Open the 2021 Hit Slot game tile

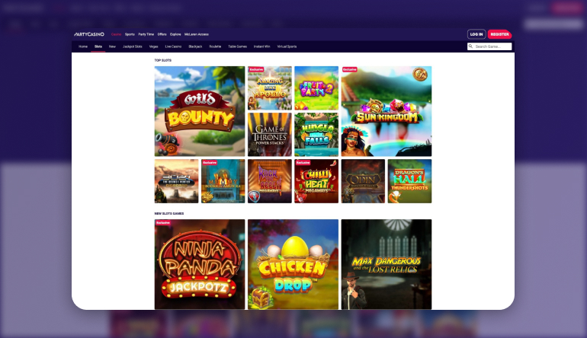[x=176, y=181]
